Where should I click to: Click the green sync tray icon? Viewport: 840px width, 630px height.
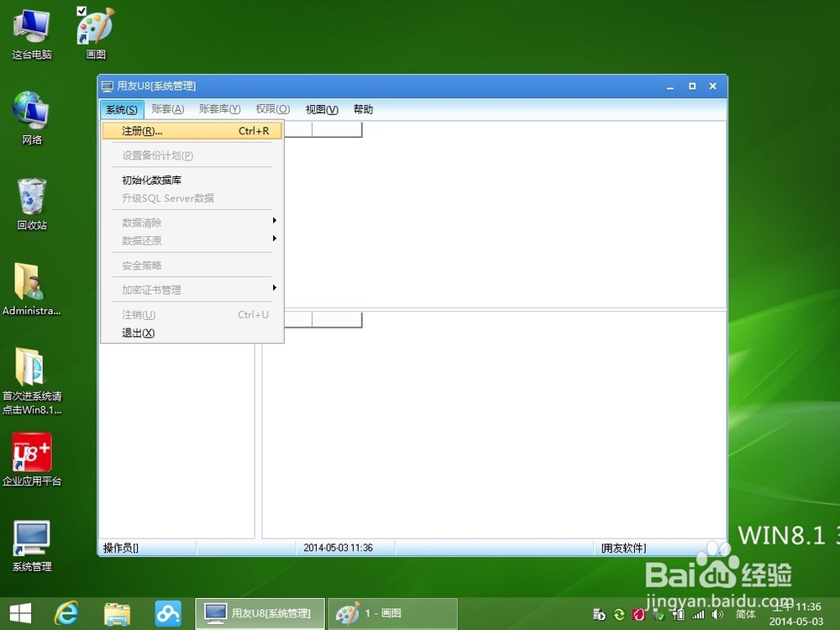[619, 615]
